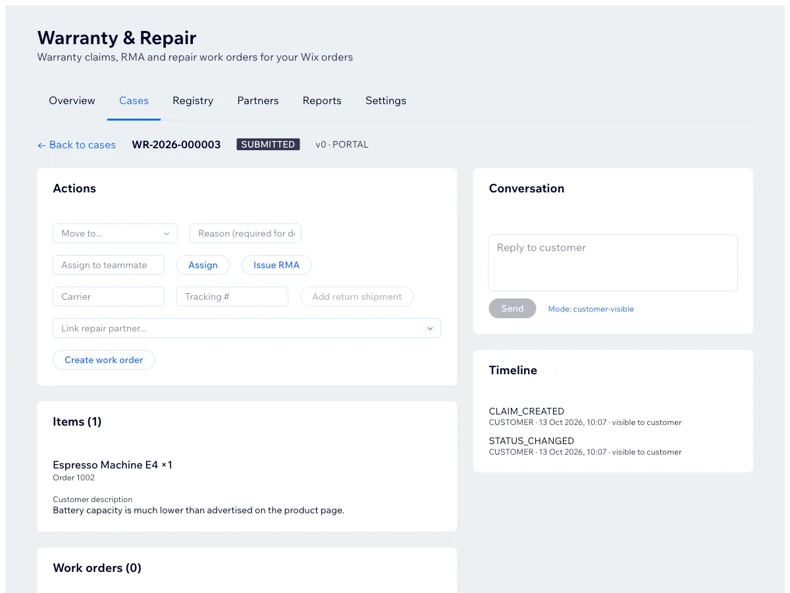Image resolution: width=790 pixels, height=593 pixels.
Task: Click the battery capacity customer description text
Action: (x=198, y=510)
